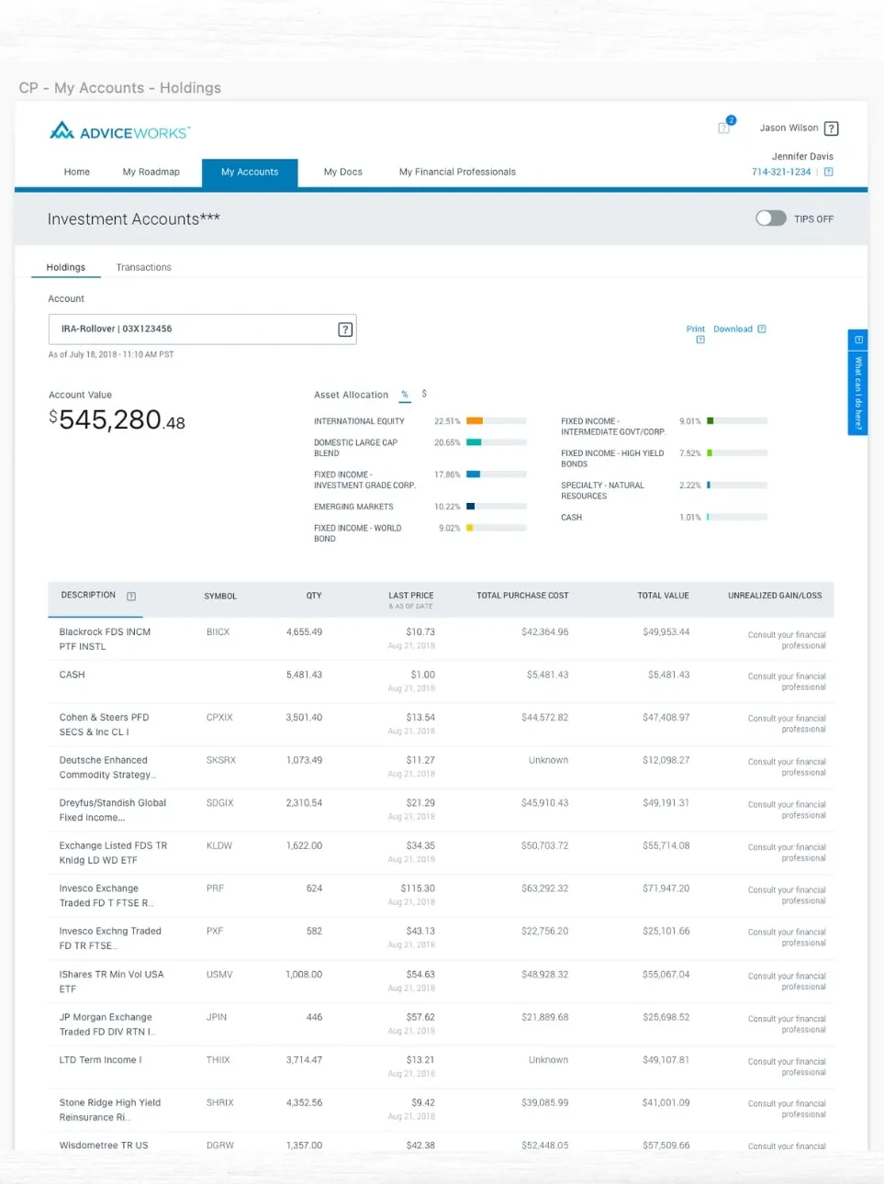This screenshot has width=884, height=1184.
Task: Open the help icon inside the account selector
Action: point(345,330)
